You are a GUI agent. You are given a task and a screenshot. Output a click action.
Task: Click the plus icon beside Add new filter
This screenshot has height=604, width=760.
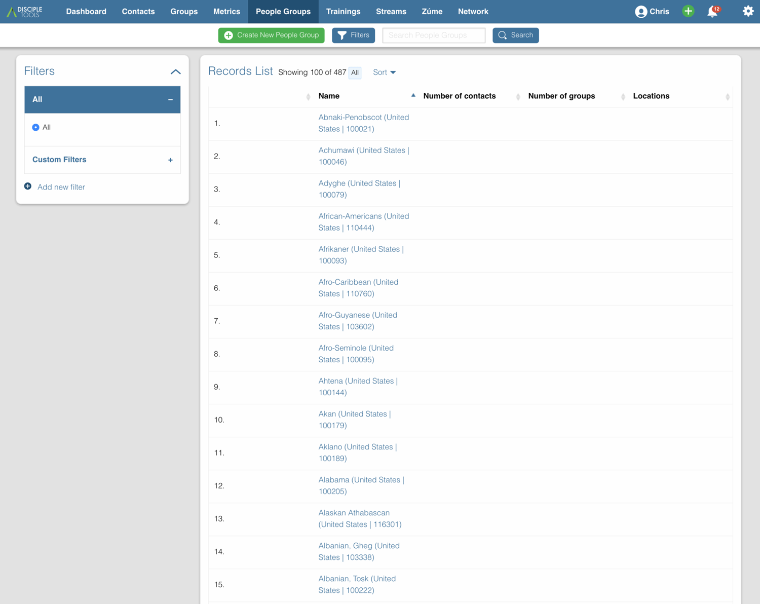pos(28,186)
